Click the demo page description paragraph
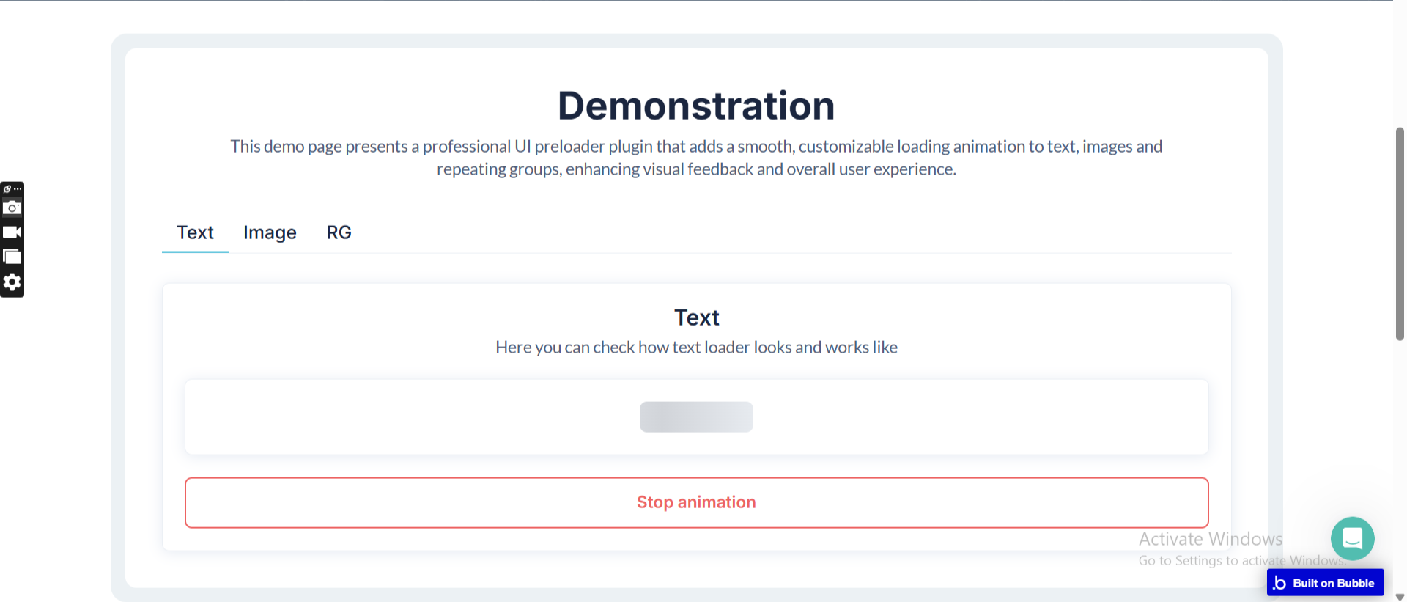This screenshot has width=1407, height=602. (x=696, y=158)
